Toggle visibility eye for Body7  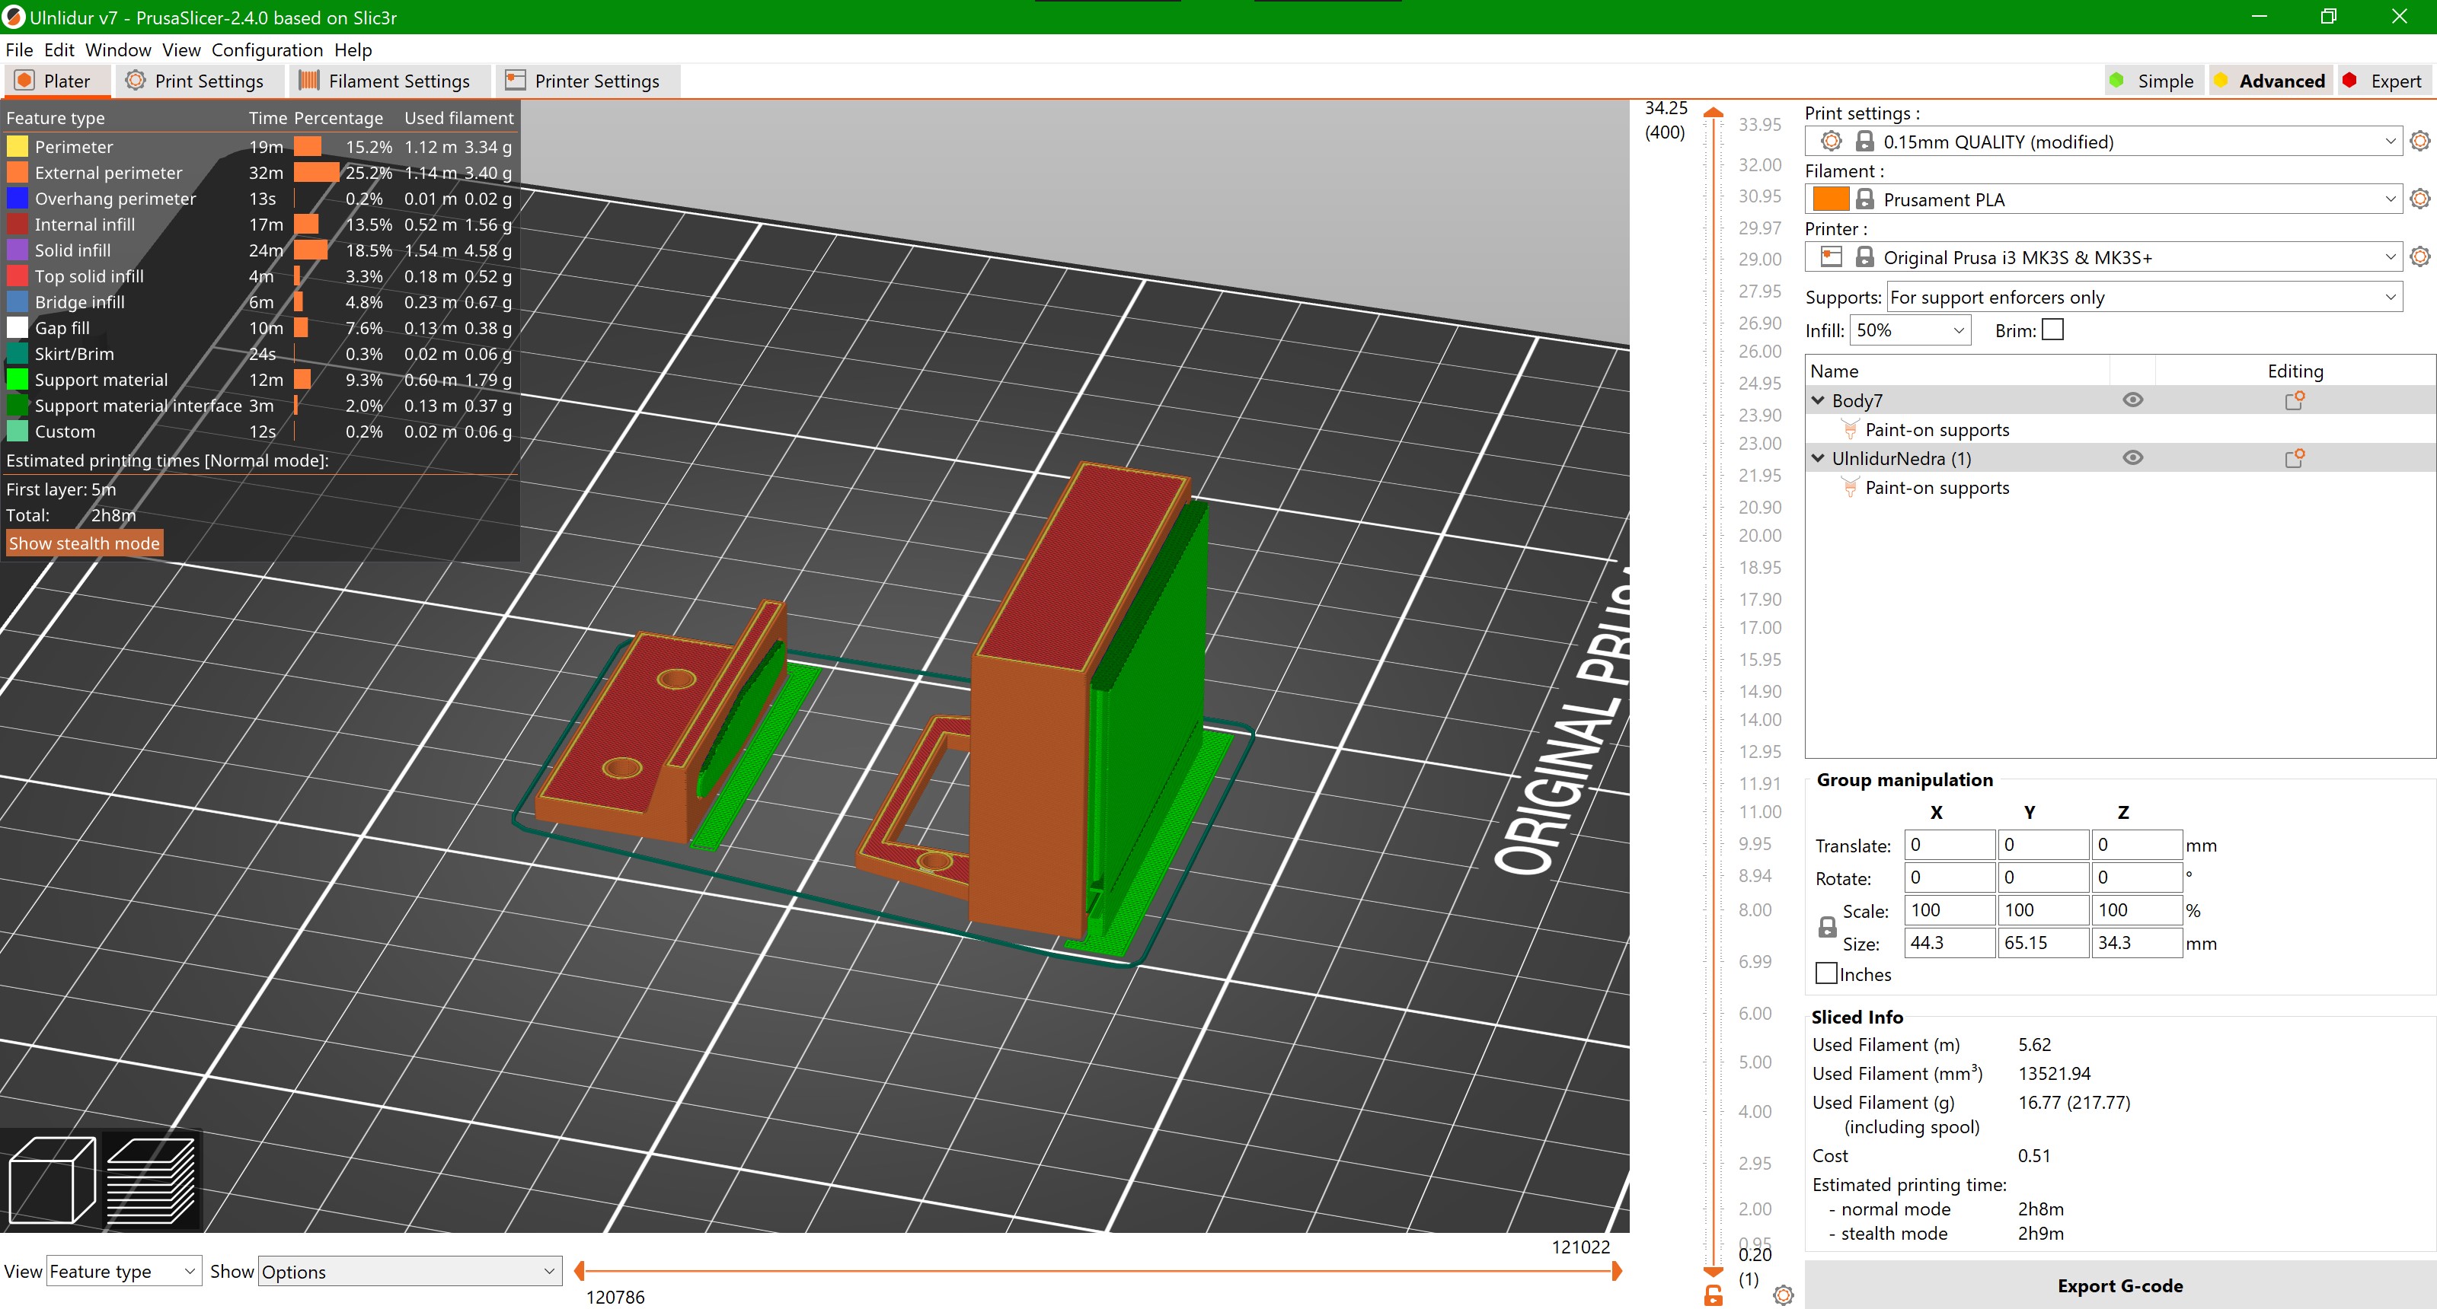(x=2132, y=400)
